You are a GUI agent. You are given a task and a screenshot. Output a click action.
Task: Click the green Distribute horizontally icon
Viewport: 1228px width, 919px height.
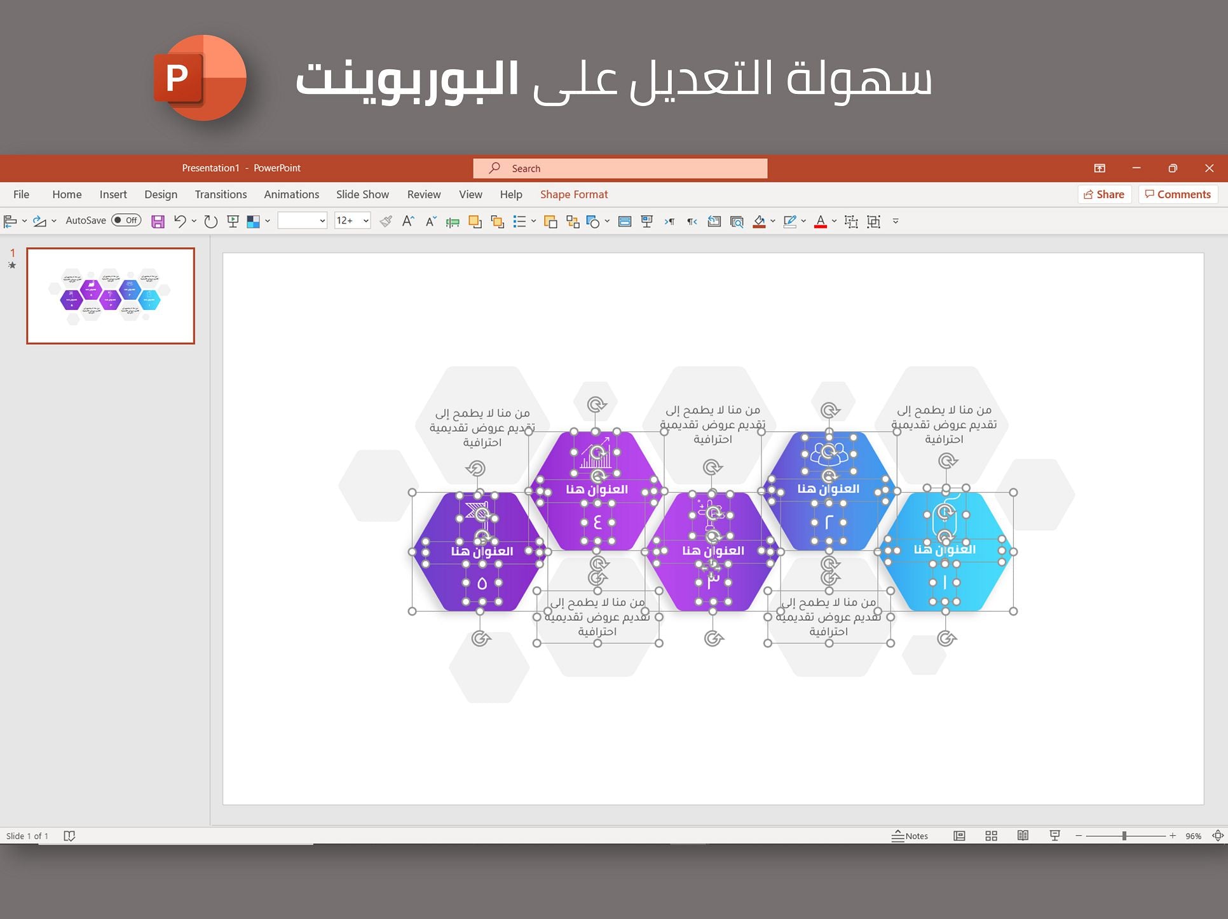pyautogui.click(x=453, y=222)
